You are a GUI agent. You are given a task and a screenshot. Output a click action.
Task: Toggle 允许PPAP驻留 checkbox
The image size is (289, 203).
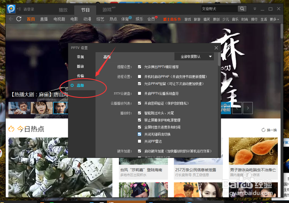pos(140,84)
